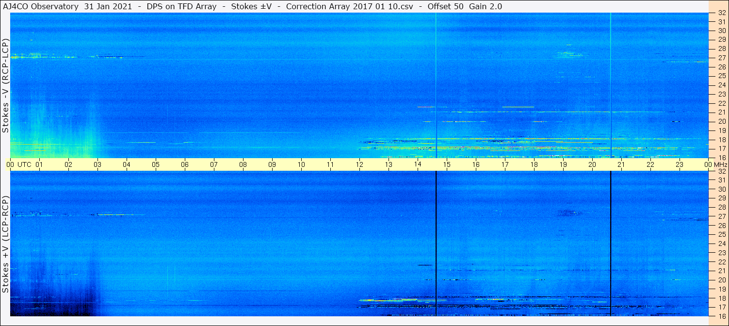The image size is (729, 326).
Task: Select 'DPS on TFD Array' header text
Action: pos(182,6)
